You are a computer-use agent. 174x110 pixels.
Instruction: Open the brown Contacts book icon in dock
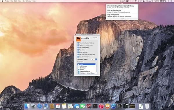click(52, 106)
